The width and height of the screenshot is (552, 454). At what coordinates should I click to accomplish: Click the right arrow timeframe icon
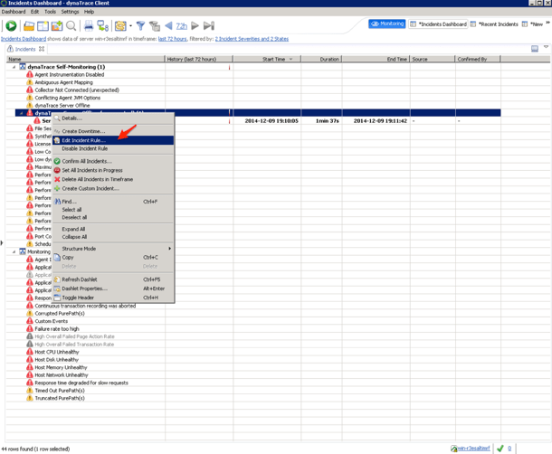click(195, 26)
